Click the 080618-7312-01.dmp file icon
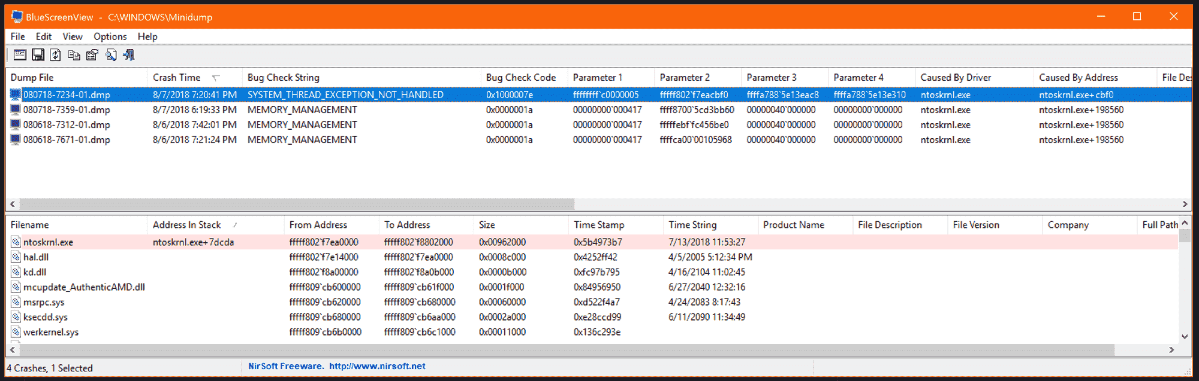1199x381 pixels. tap(16, 124)
